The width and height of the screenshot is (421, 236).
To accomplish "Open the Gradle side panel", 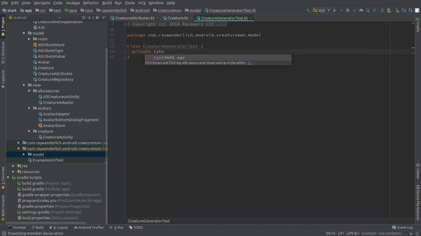I will pos(418,25).
